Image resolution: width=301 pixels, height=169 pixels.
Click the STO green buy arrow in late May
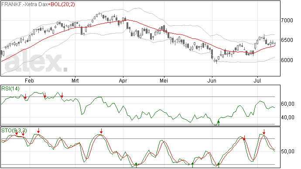coord(192,165)
